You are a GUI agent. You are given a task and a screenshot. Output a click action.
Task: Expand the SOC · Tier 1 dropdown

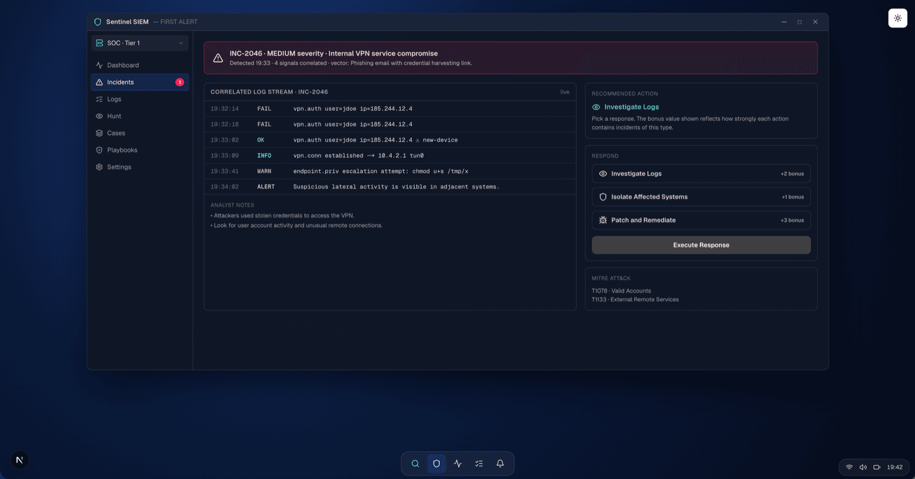click(140, 43)
